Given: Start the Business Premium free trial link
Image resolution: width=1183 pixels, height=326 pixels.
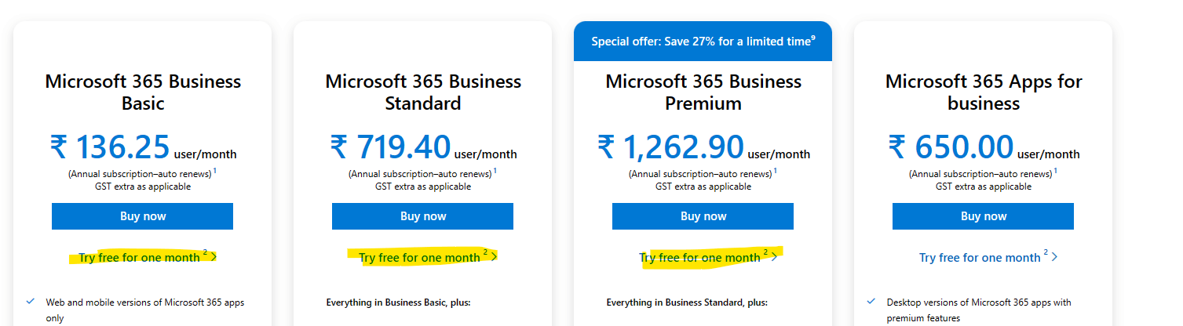Looking at the screenshot, I should (x=699, y=258).
